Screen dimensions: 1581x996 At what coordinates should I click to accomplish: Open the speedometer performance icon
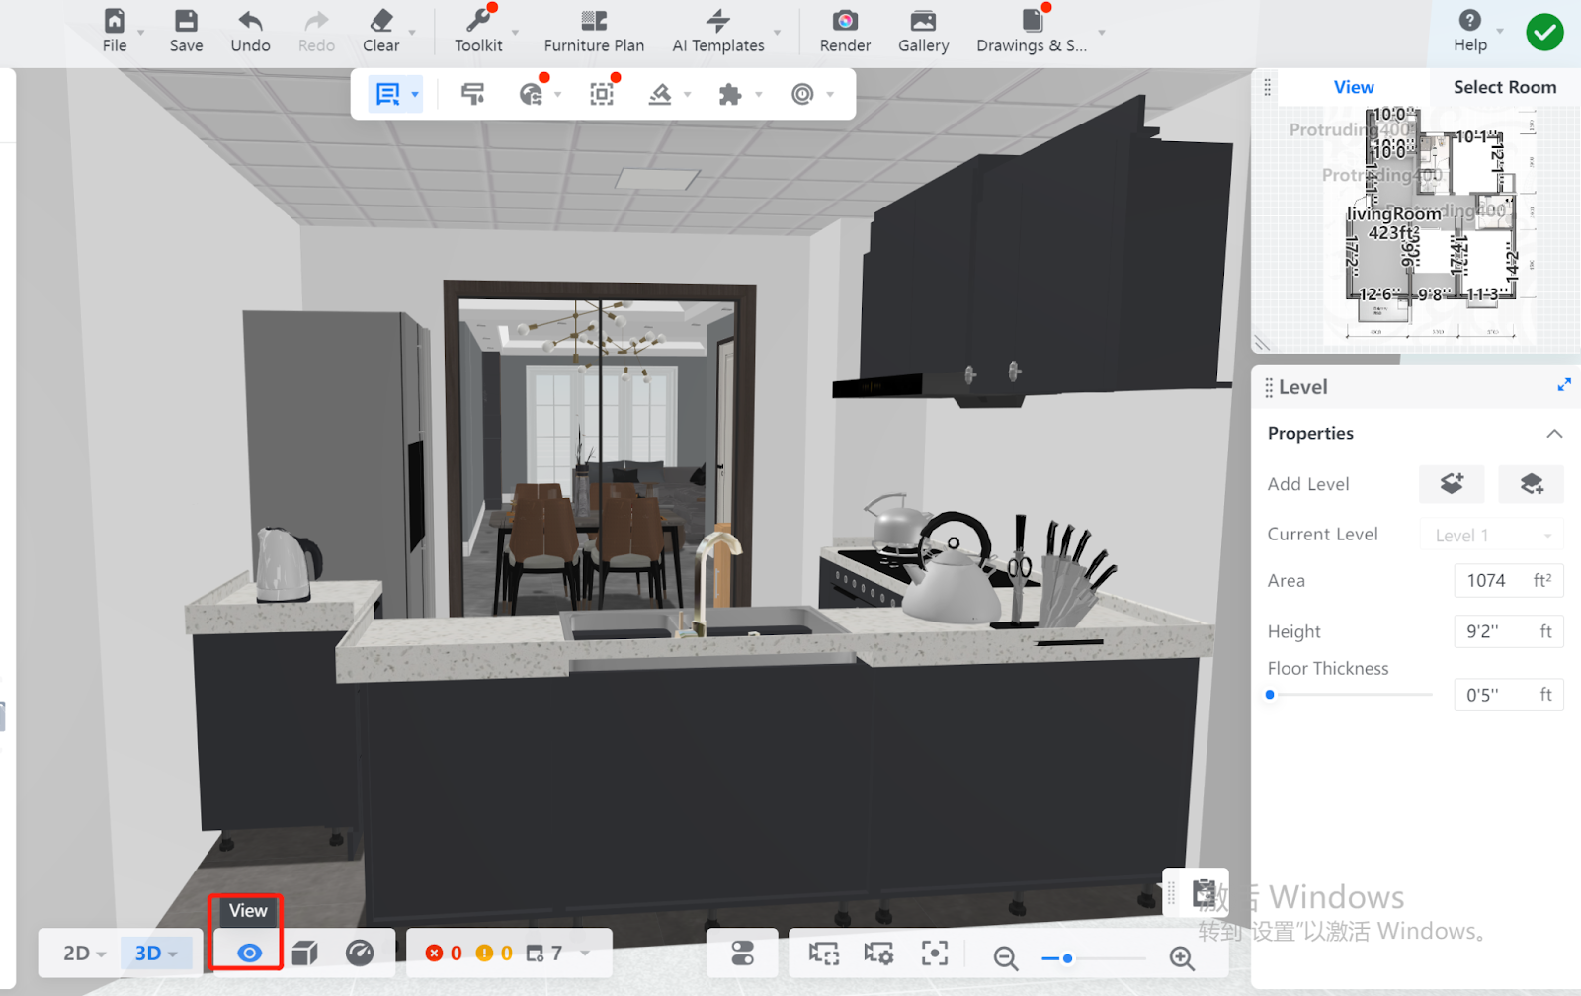pyautogui.click(x=360, y=954)
